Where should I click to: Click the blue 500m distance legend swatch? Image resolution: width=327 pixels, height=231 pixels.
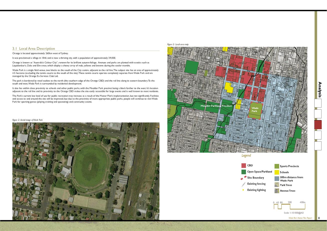(x=276, y=179)
